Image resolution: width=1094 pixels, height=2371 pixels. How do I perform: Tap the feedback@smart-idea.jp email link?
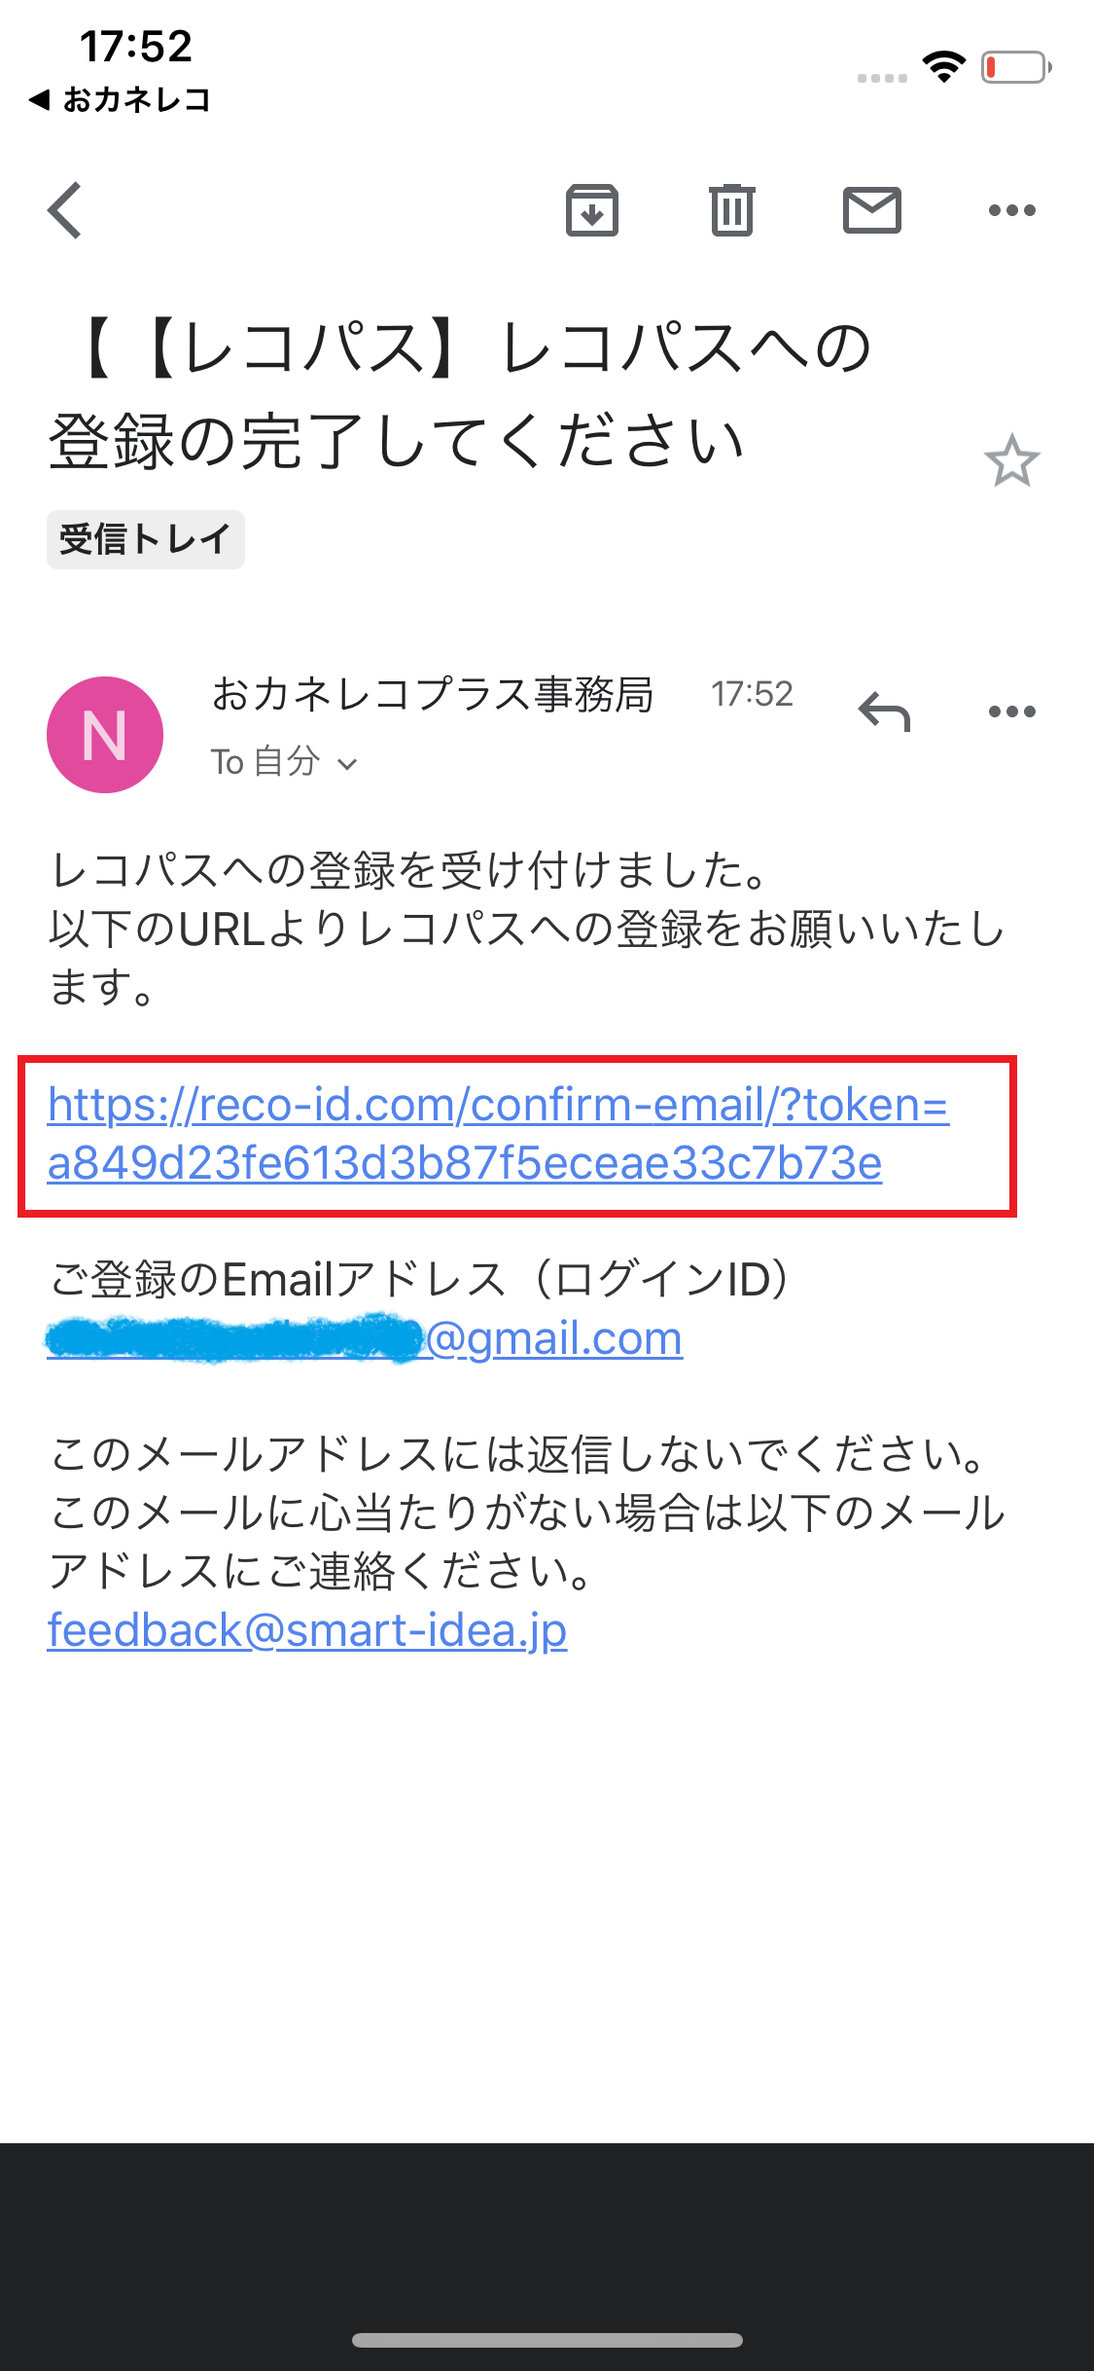coord(307,1630)
